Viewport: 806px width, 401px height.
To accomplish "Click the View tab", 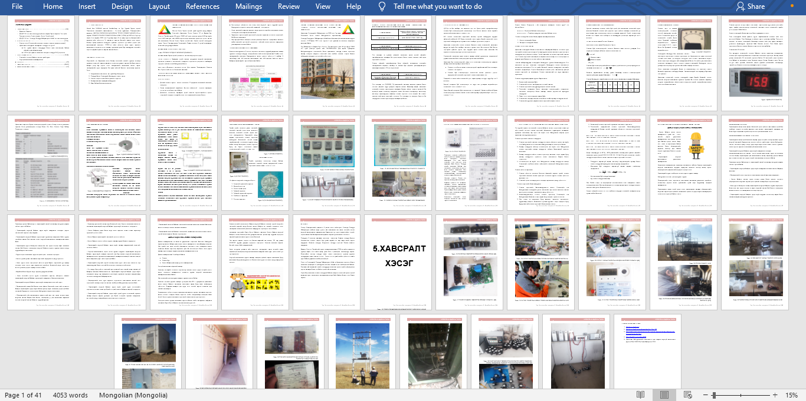I will tap(322, 6).
